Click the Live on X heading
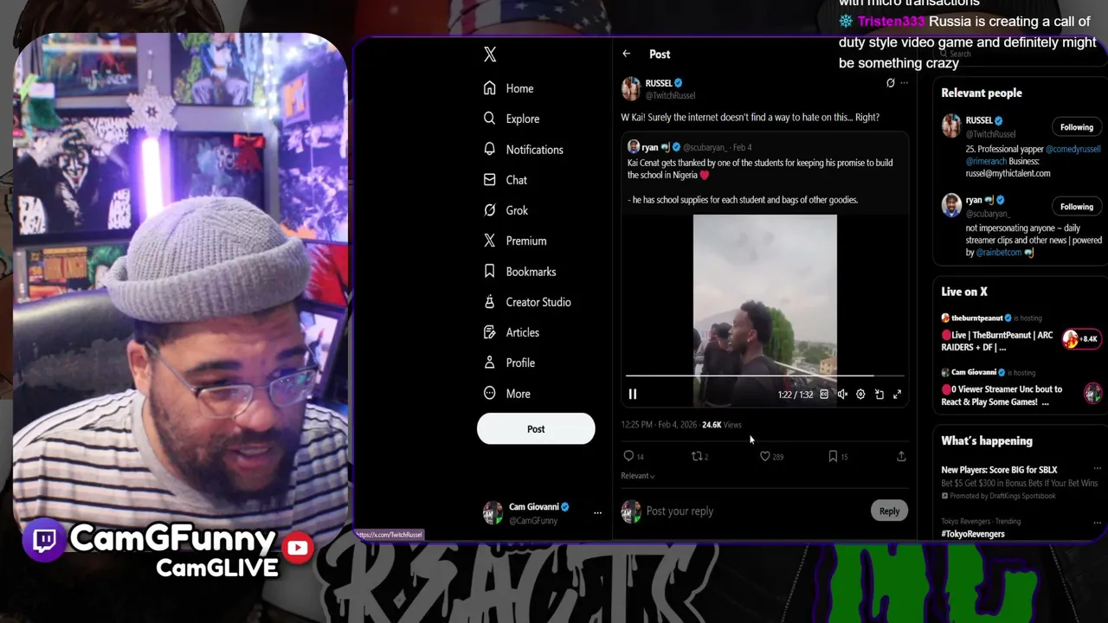The image size is (1108, 623). tap(964, 292)
